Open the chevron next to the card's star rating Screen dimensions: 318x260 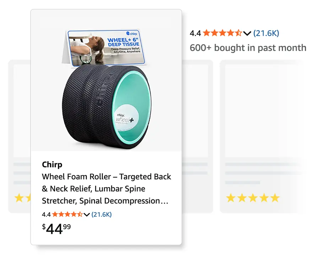point(86,215)
